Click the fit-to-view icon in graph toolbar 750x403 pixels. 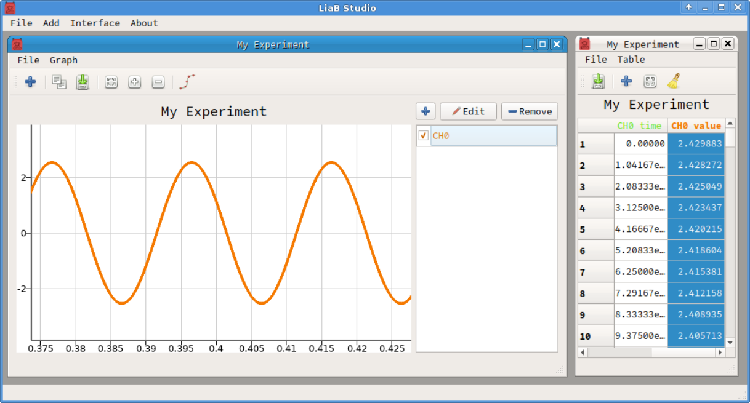pyautogui.click(x=111, y=82)
